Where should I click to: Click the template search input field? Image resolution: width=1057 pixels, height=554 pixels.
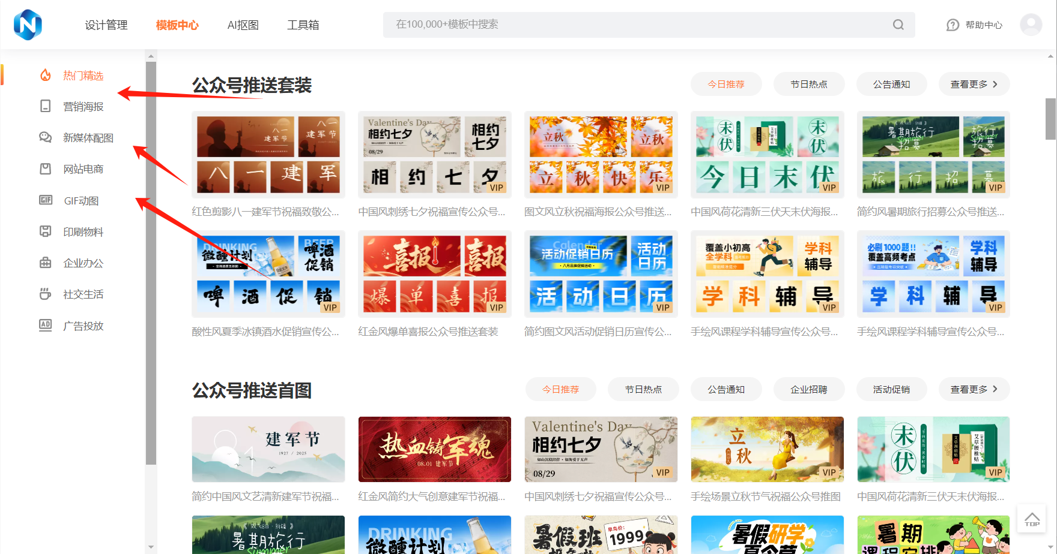pyautogui.click(x=637, y=25)
